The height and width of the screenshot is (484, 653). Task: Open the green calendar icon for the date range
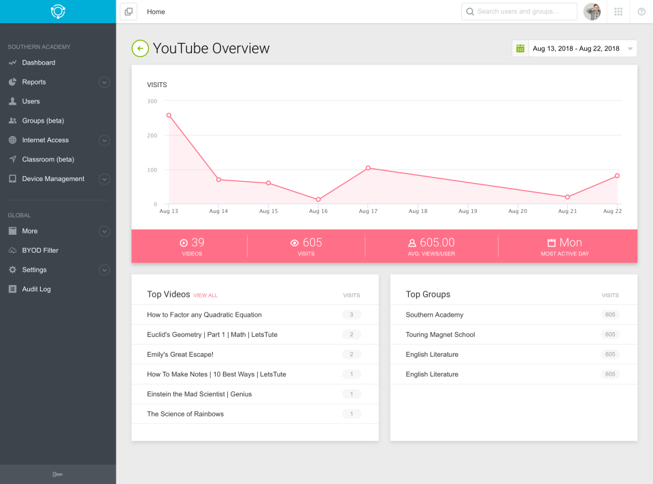[520, 48]
